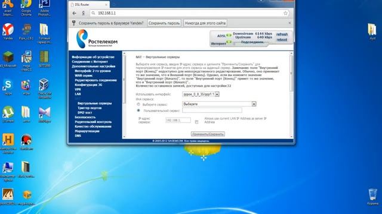
Task: Open the 3G Configuration menu item
Action: click(88, 84)
